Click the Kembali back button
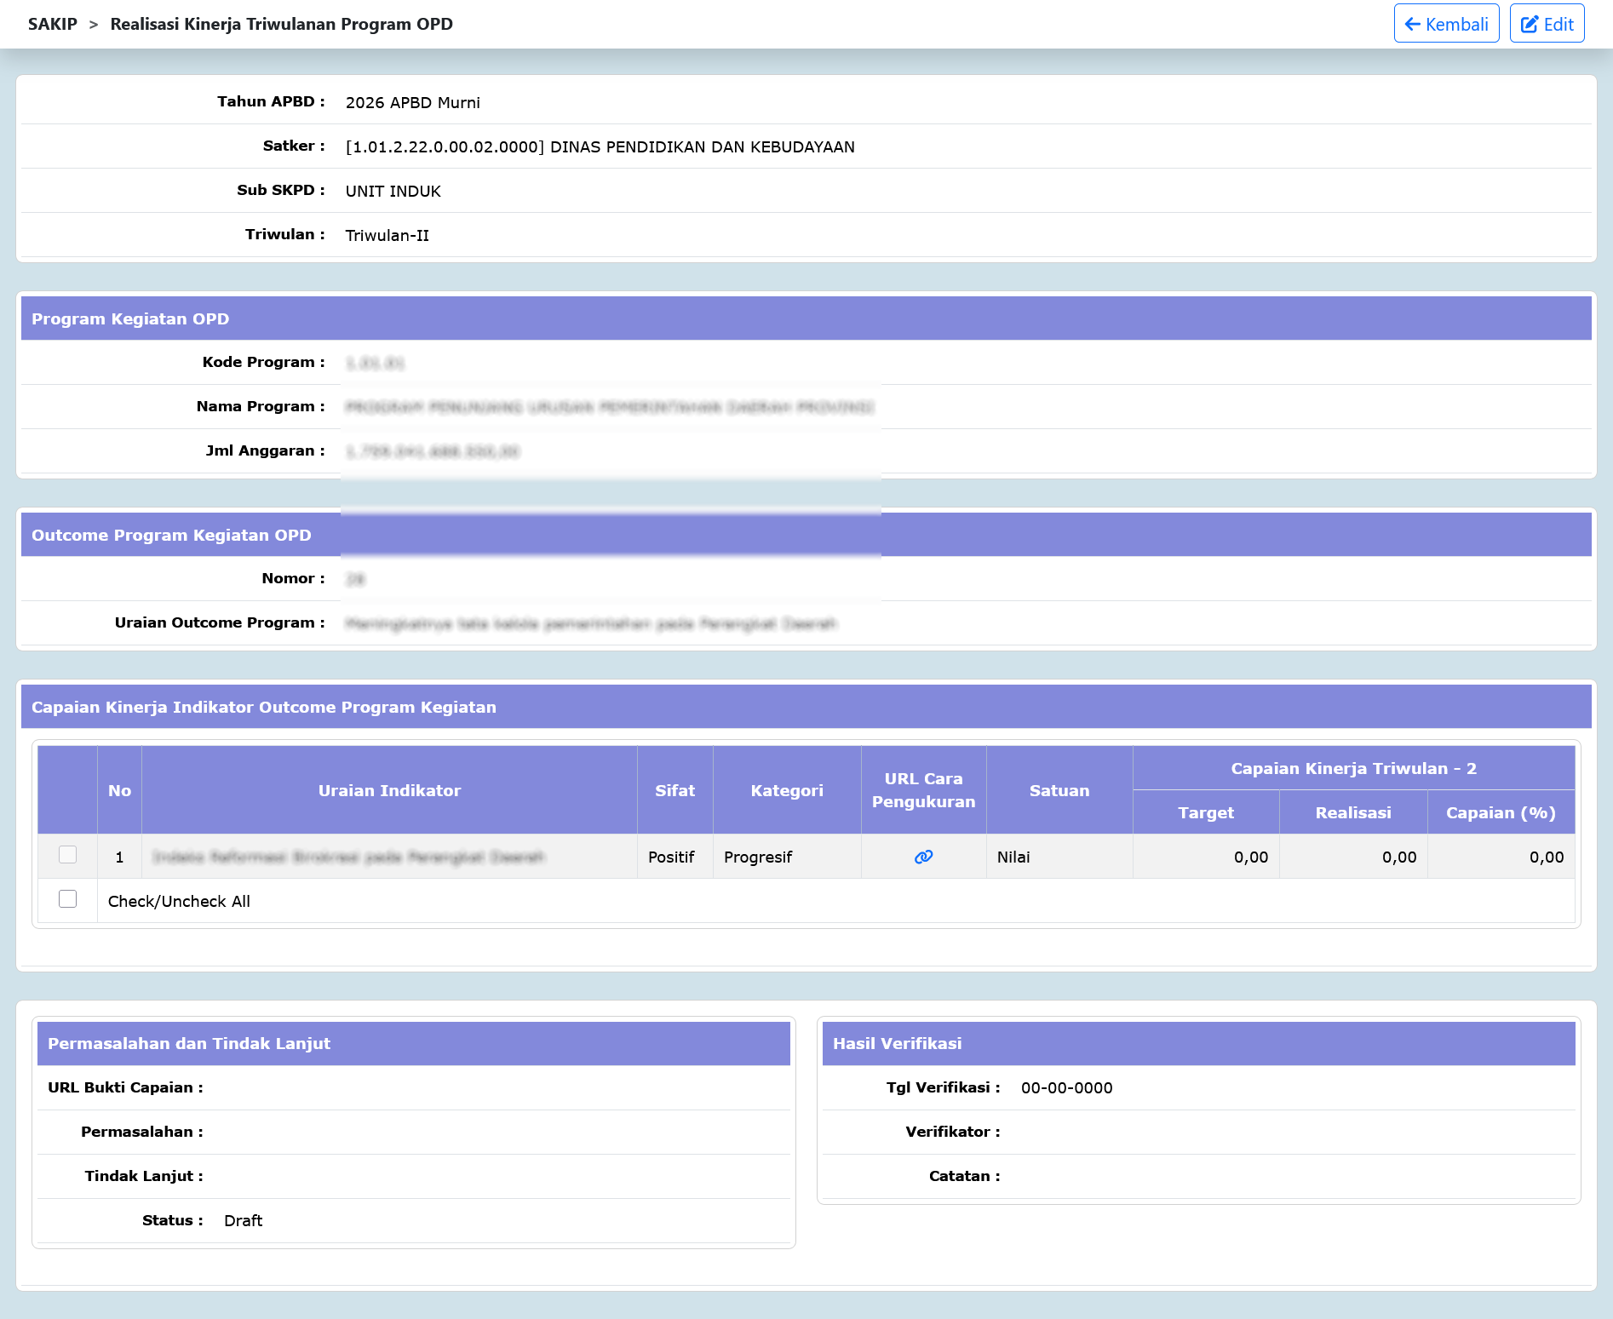1613x1319 pixels. click(1446, 24)
